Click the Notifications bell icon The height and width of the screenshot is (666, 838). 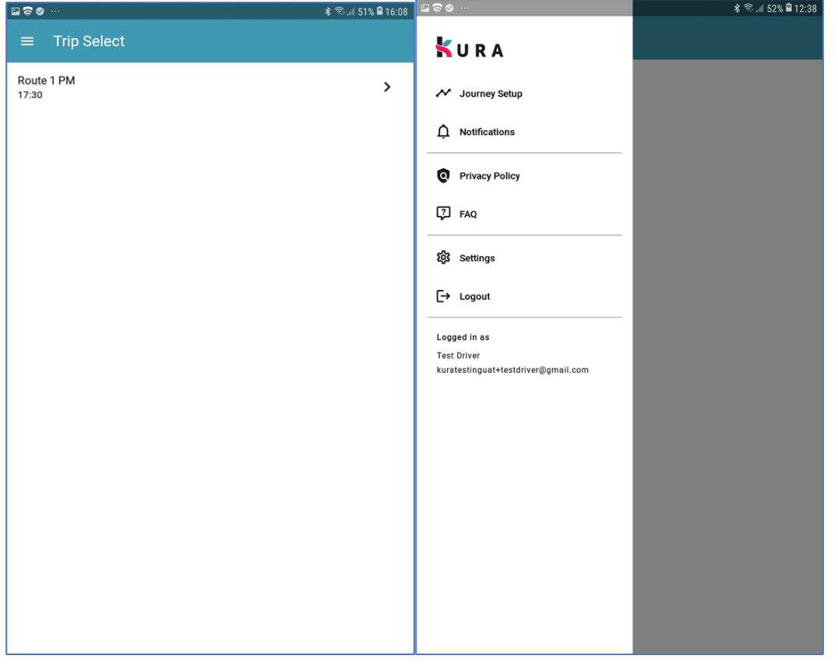(443, 132)
